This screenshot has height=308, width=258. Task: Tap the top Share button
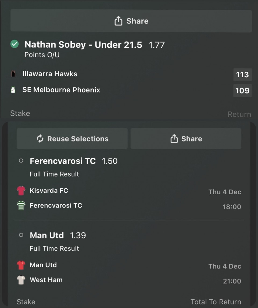point(131,21)
